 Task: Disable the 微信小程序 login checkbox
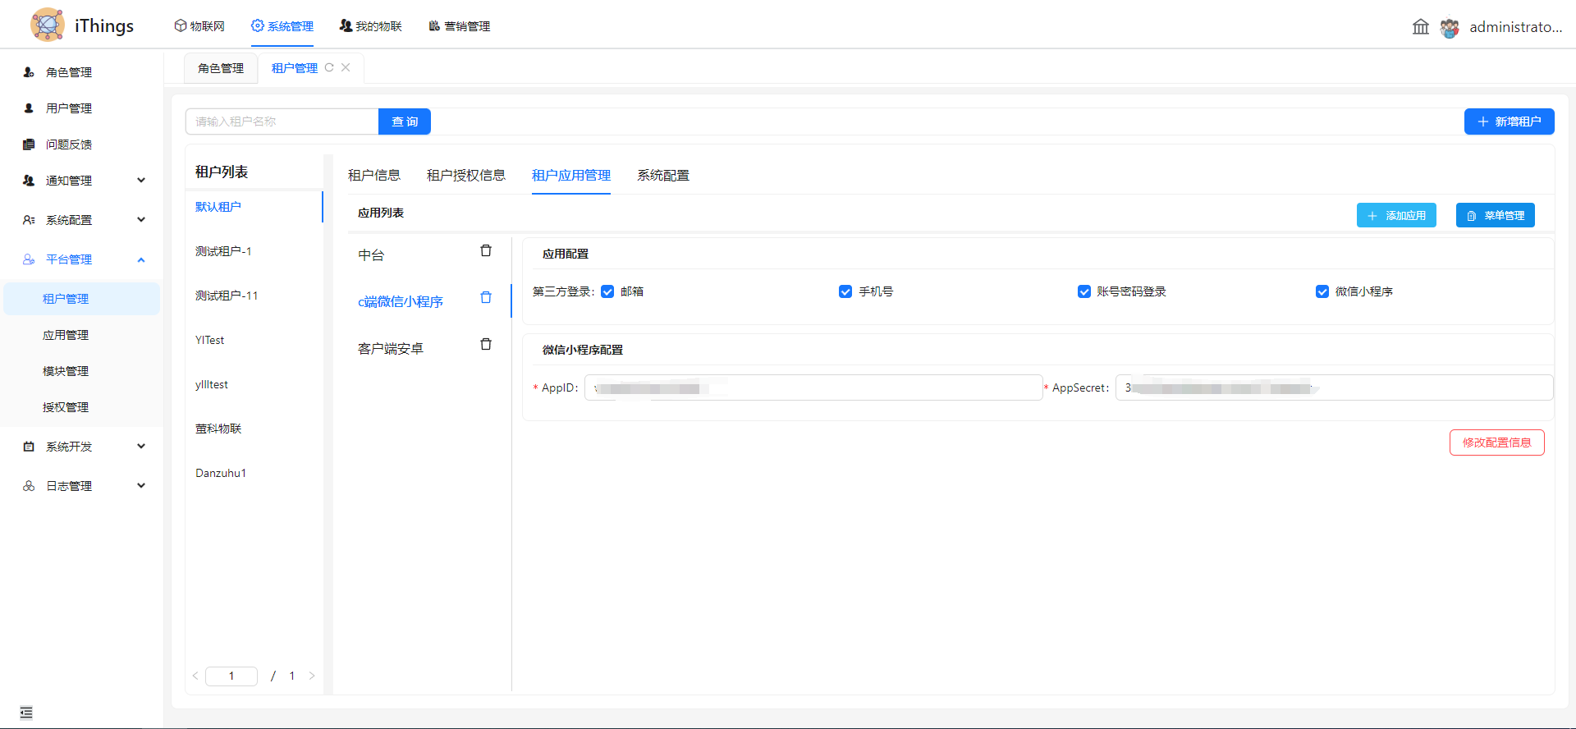[1322, 292]
